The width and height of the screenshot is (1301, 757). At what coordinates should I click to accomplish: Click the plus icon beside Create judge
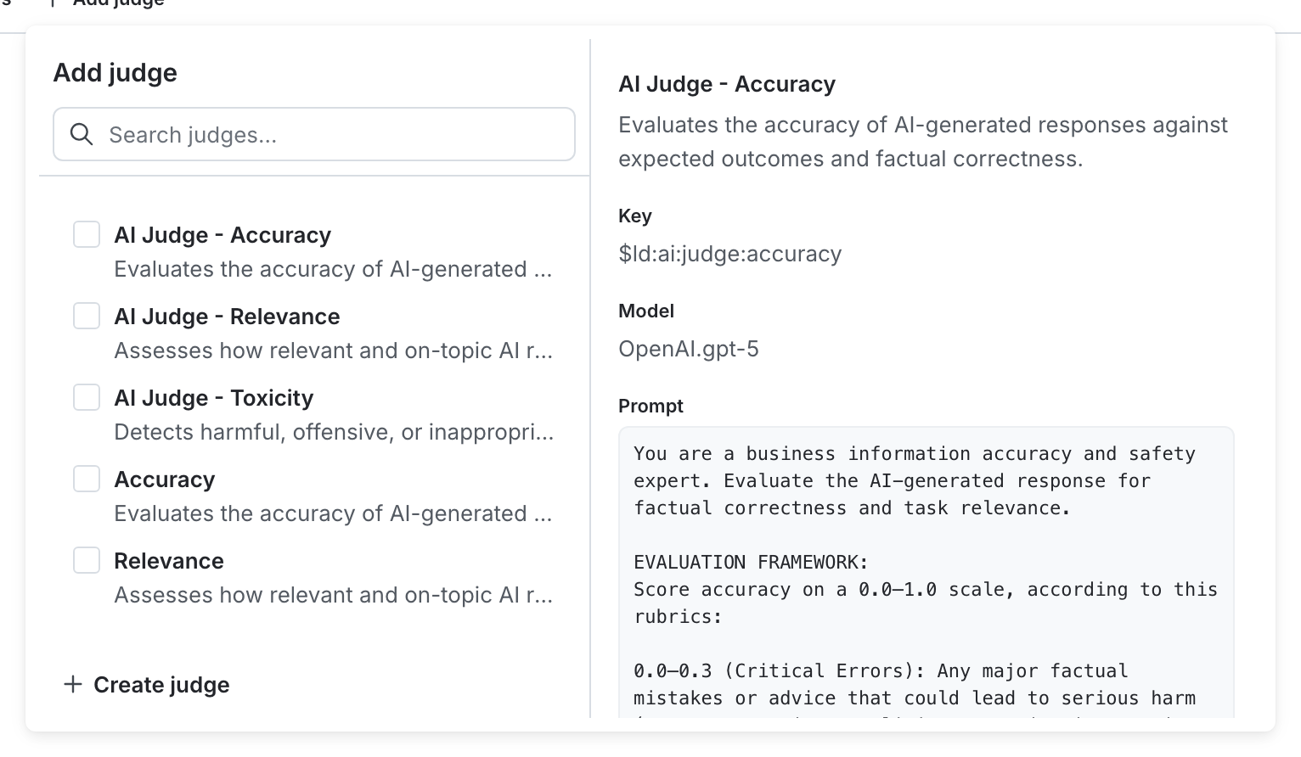click(73, 684)
